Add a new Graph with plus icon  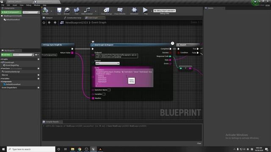tap(39, 59)
